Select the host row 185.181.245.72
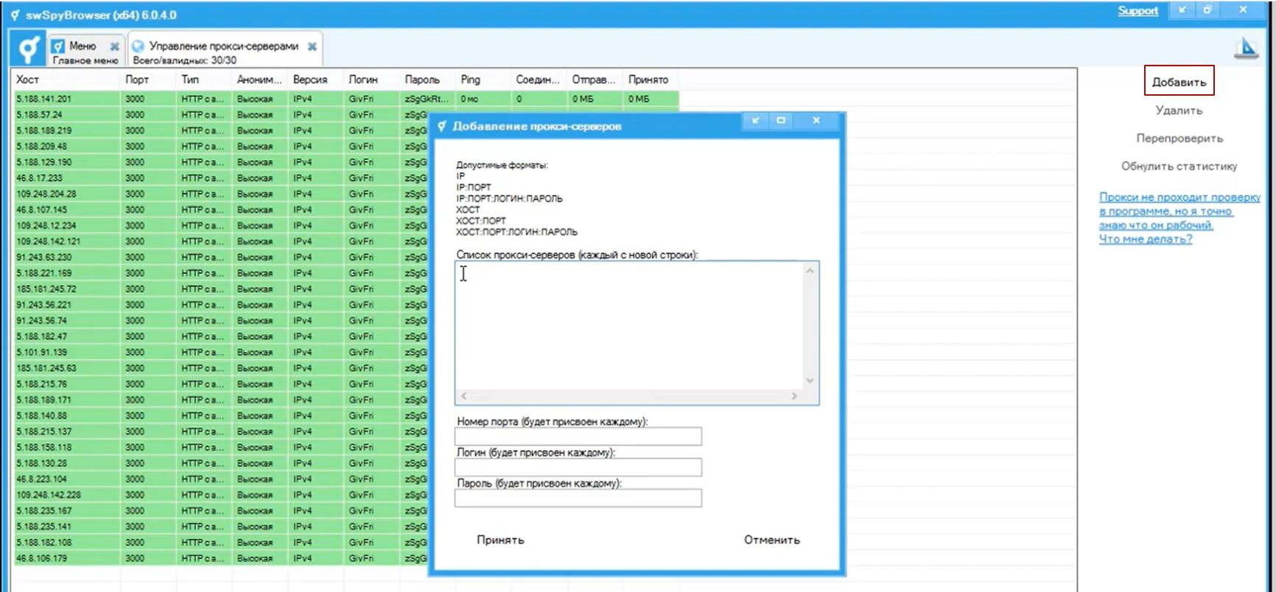Screen dimensions: 1276x592 click(221, 289)
